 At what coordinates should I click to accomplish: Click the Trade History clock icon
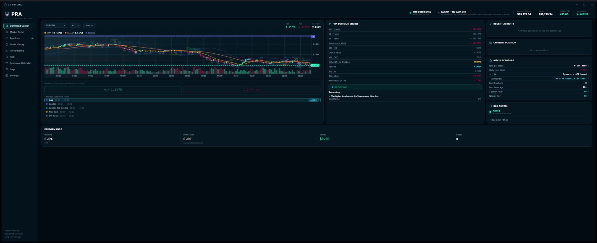point(7,44)
